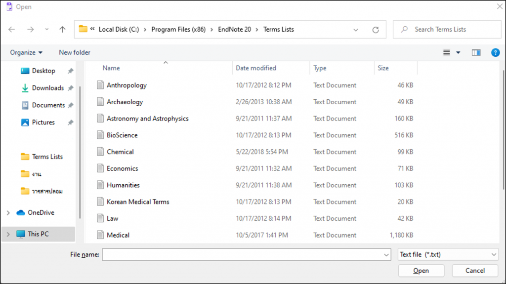
Task: Click the Back navigation arrow
Action: [12, 30]
